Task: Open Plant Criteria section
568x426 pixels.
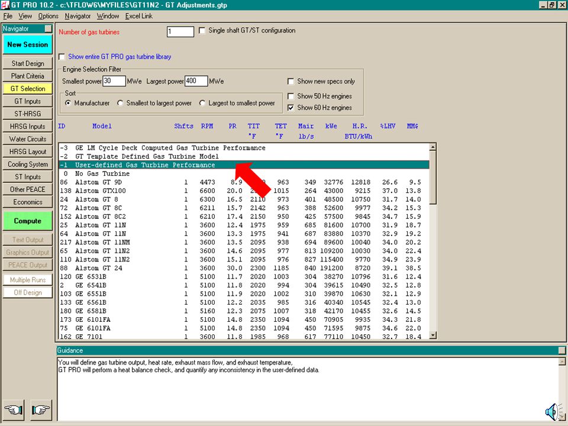Action: tap(28, 76)
